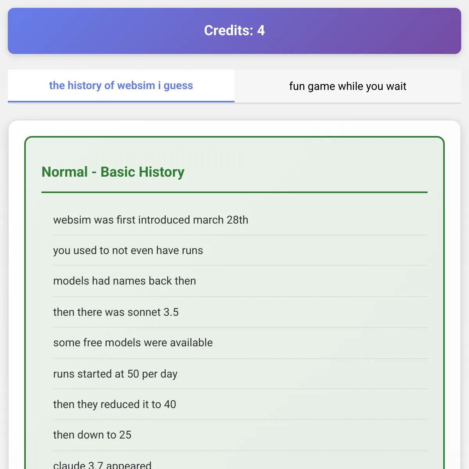Select "the history of websim i guess" tab
This screenshot has height=469, width=469.
121,86
